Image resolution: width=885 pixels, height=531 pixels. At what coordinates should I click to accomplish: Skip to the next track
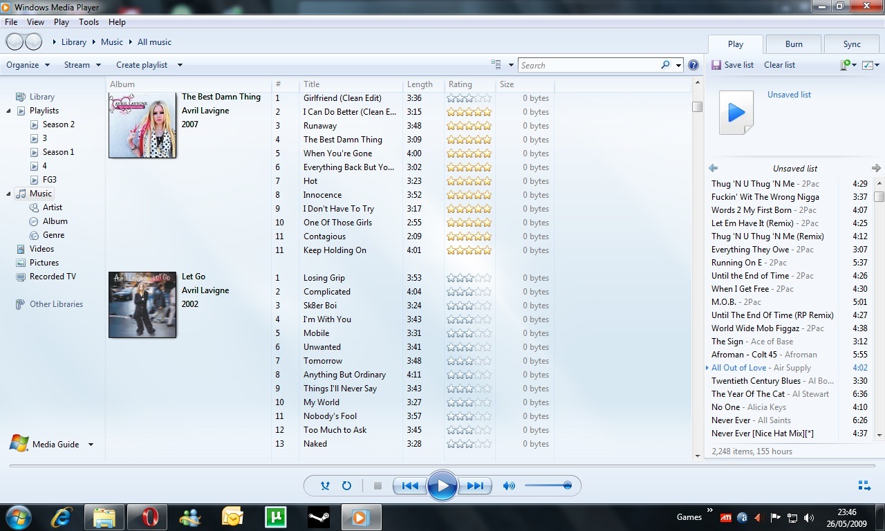point(475,486)
